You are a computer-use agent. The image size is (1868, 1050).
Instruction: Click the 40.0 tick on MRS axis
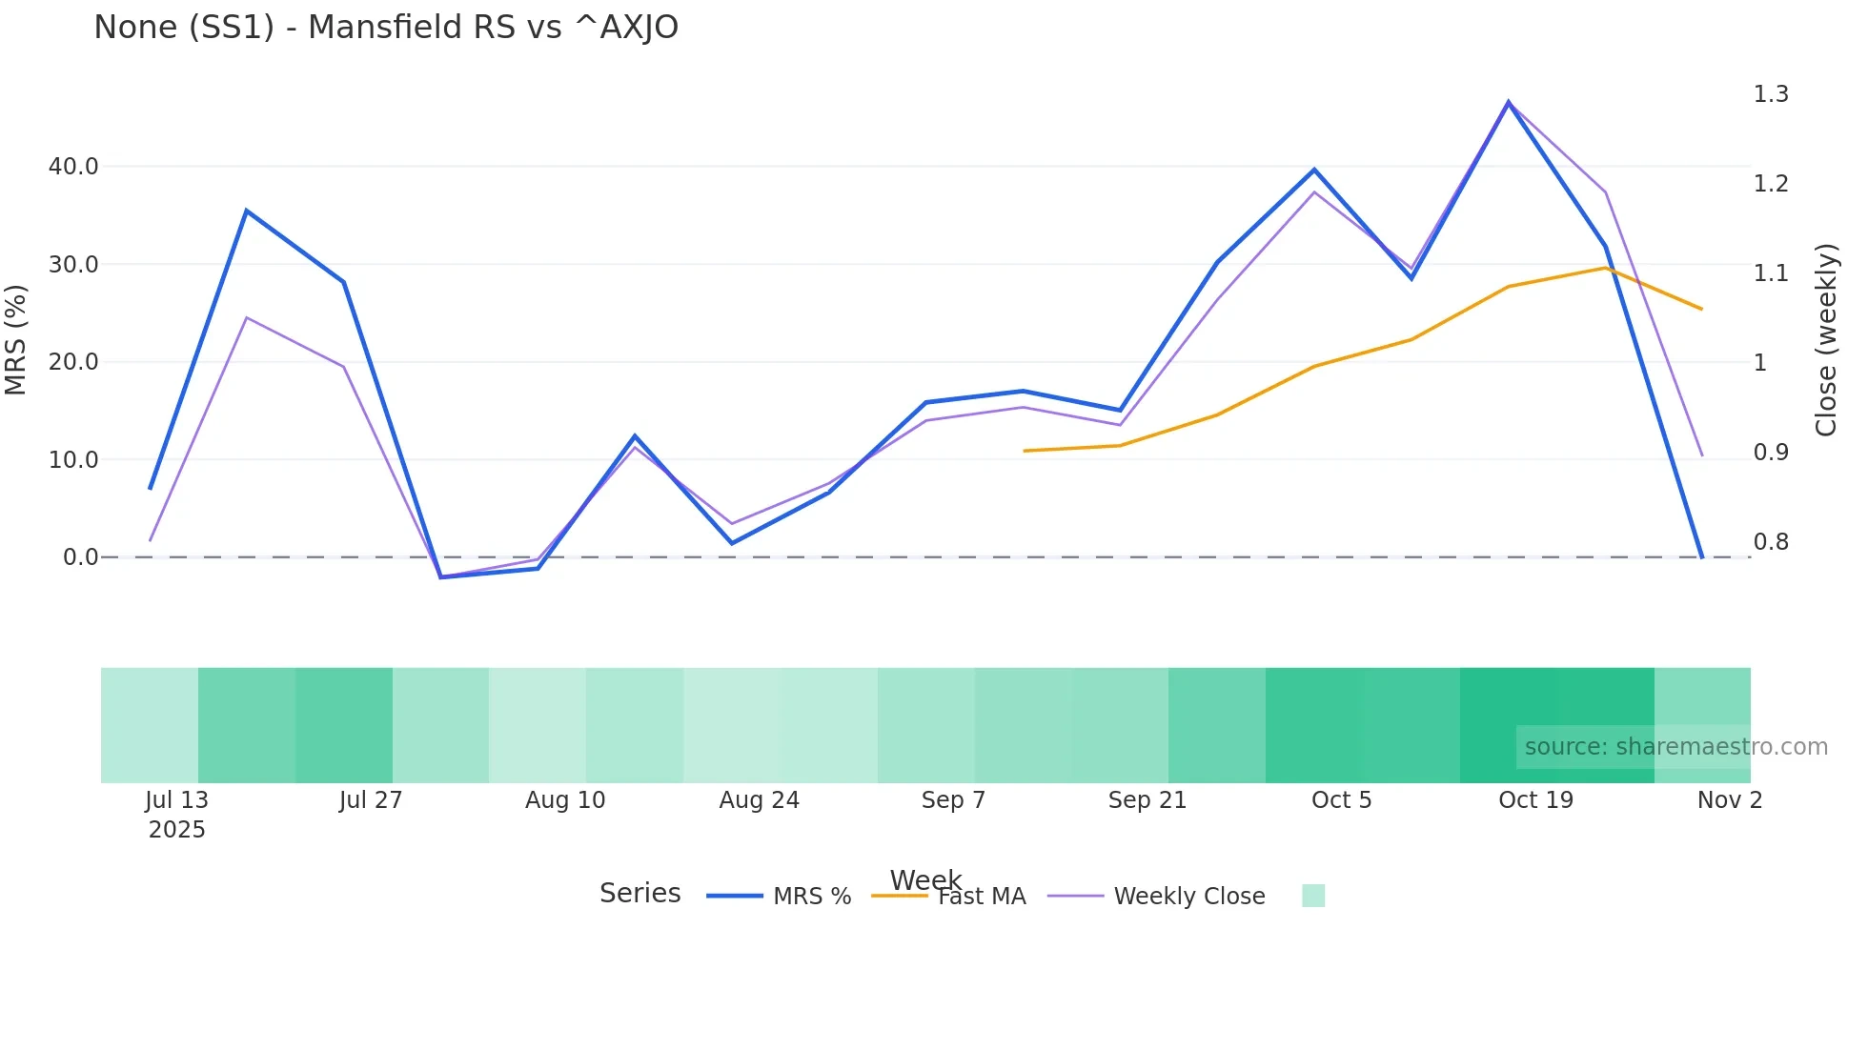pyautogui.click(x=73, y=167)
